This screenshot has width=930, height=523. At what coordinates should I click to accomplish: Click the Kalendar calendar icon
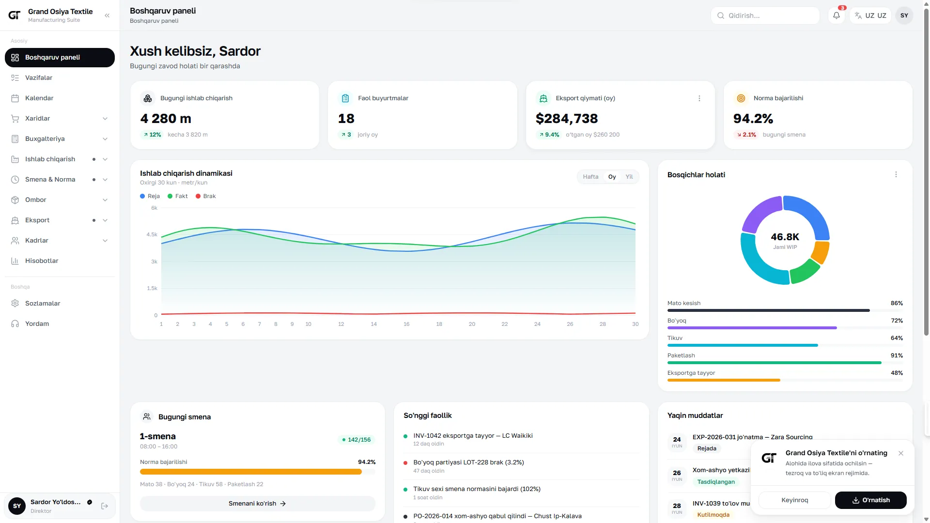15,98
